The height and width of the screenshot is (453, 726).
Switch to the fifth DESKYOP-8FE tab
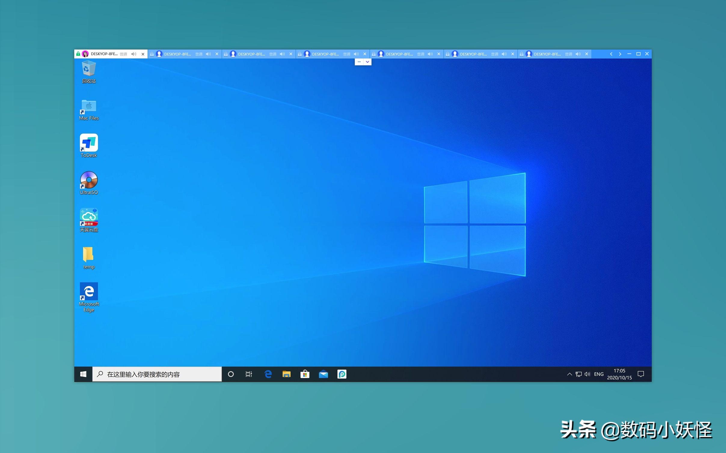coord(400,54)
